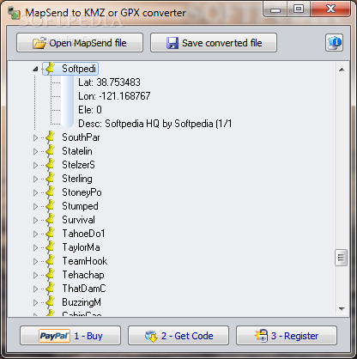Click the pushpin icon beside SouthPar
The height and width of the screenshot is (359, 357).
[51, 137]
